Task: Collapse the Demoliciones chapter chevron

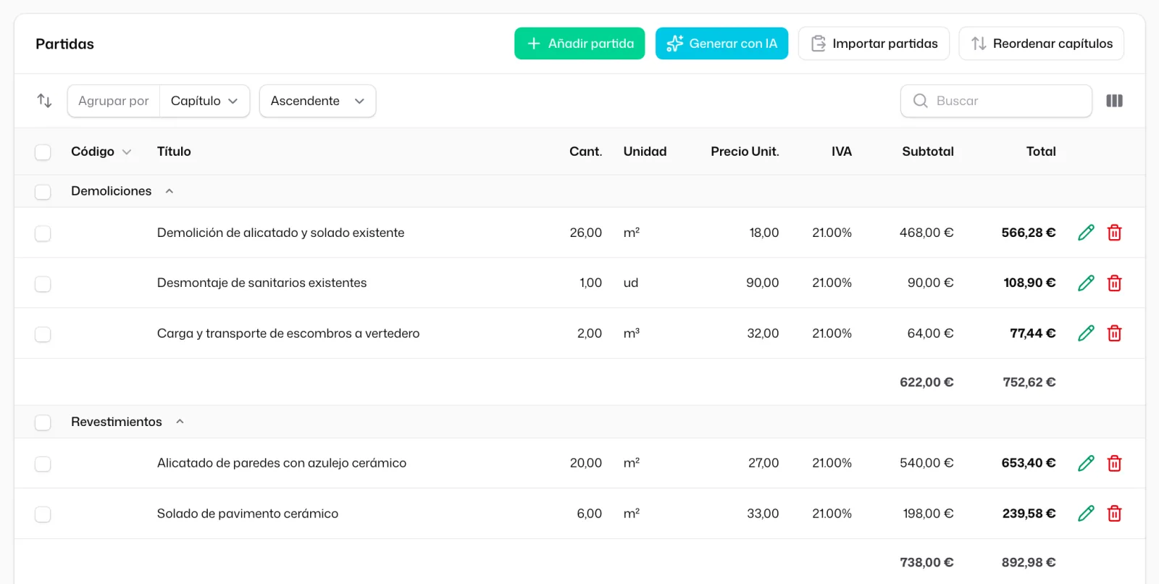Action: click(170, 191)
